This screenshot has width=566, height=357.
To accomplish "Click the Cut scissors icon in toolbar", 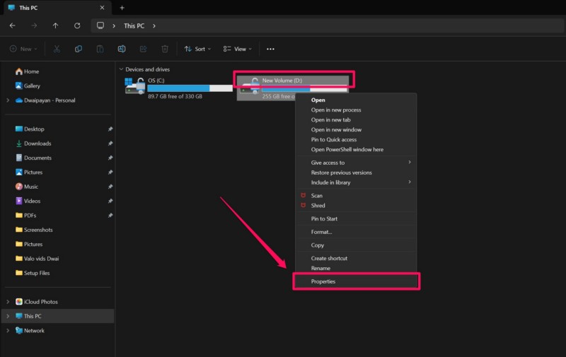I will 57,49.
